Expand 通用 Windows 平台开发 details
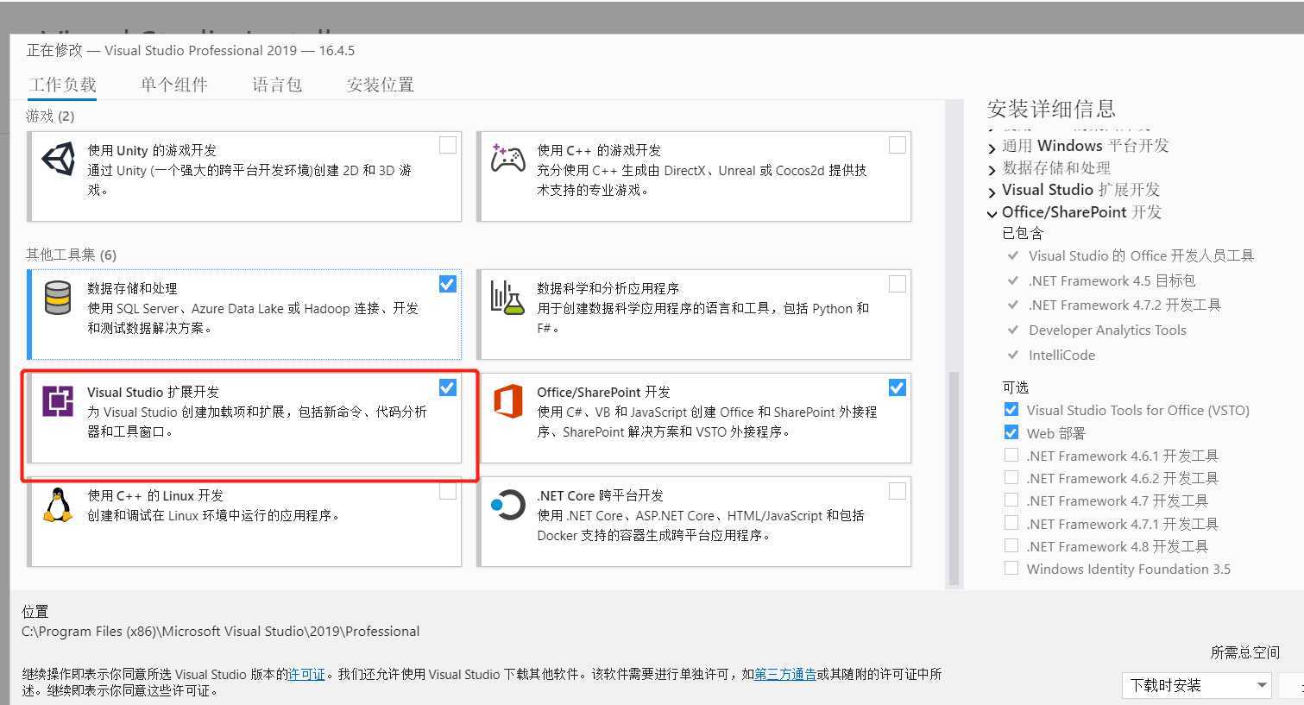1304x705 pixels. [992, 148]
